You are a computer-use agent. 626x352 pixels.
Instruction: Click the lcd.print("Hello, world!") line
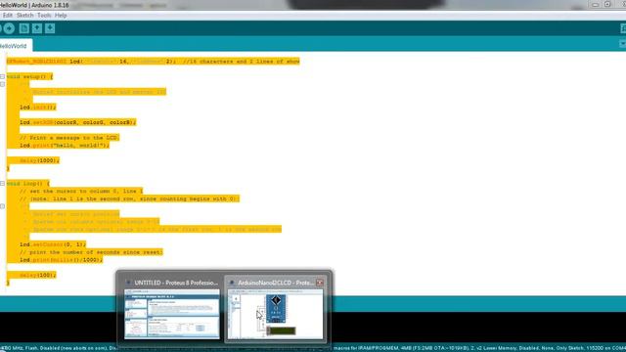[x=65, y=146]
